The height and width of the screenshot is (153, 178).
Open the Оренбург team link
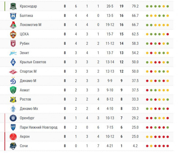coord(27,118)
